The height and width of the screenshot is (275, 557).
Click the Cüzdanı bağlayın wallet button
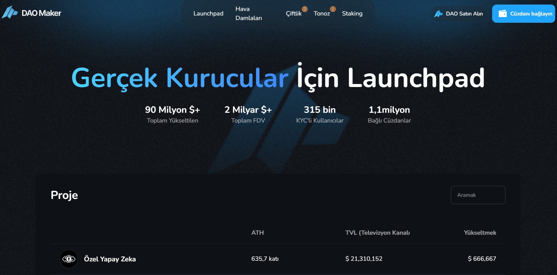click(524, 14)
